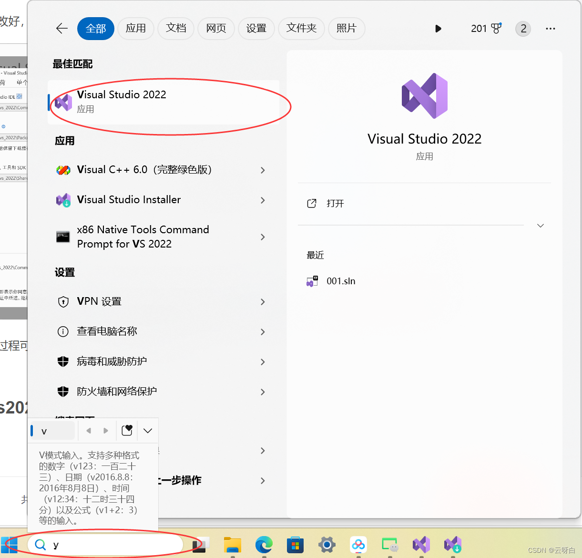Click the Visual C++ 6.0 colorful icon

[x=63, y=170]
